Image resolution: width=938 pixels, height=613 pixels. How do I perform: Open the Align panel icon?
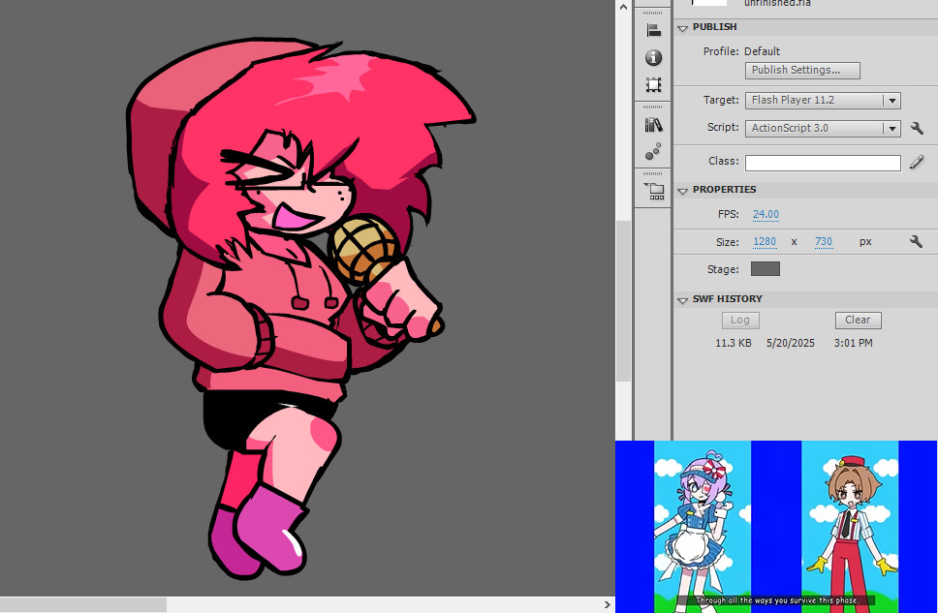pos(653,30)
